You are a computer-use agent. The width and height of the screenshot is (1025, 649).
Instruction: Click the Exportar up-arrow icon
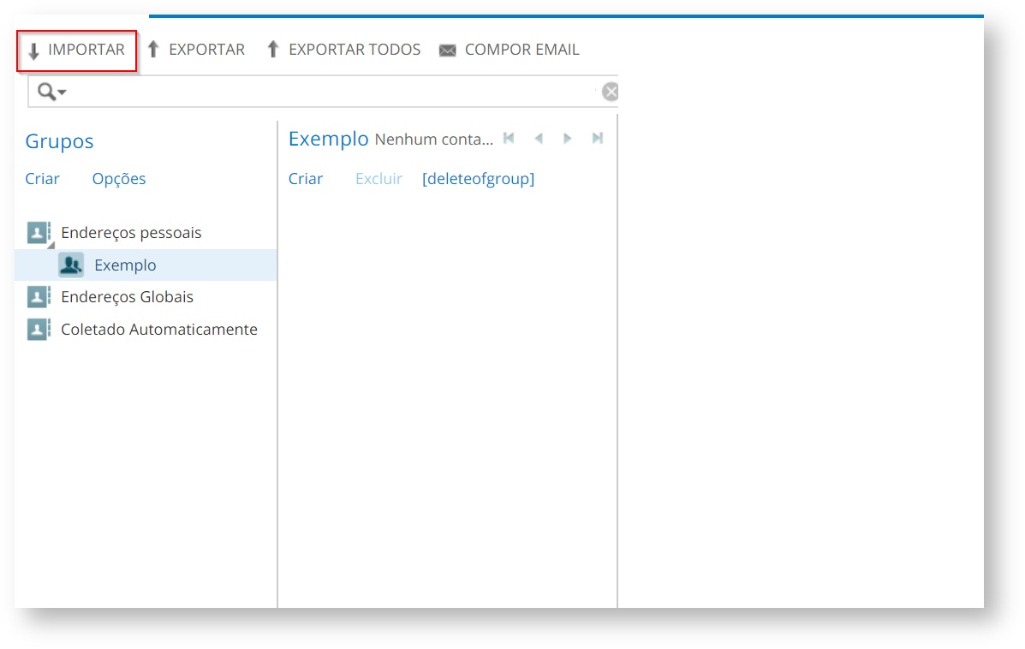(153, 50)
